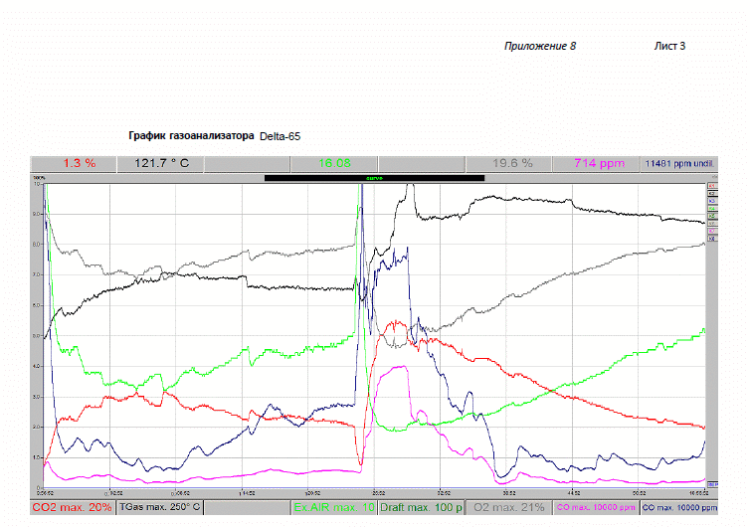Viewport: 750px width, 527px height.
Task: Click the O2 max. 21% label
Action: 509,507
